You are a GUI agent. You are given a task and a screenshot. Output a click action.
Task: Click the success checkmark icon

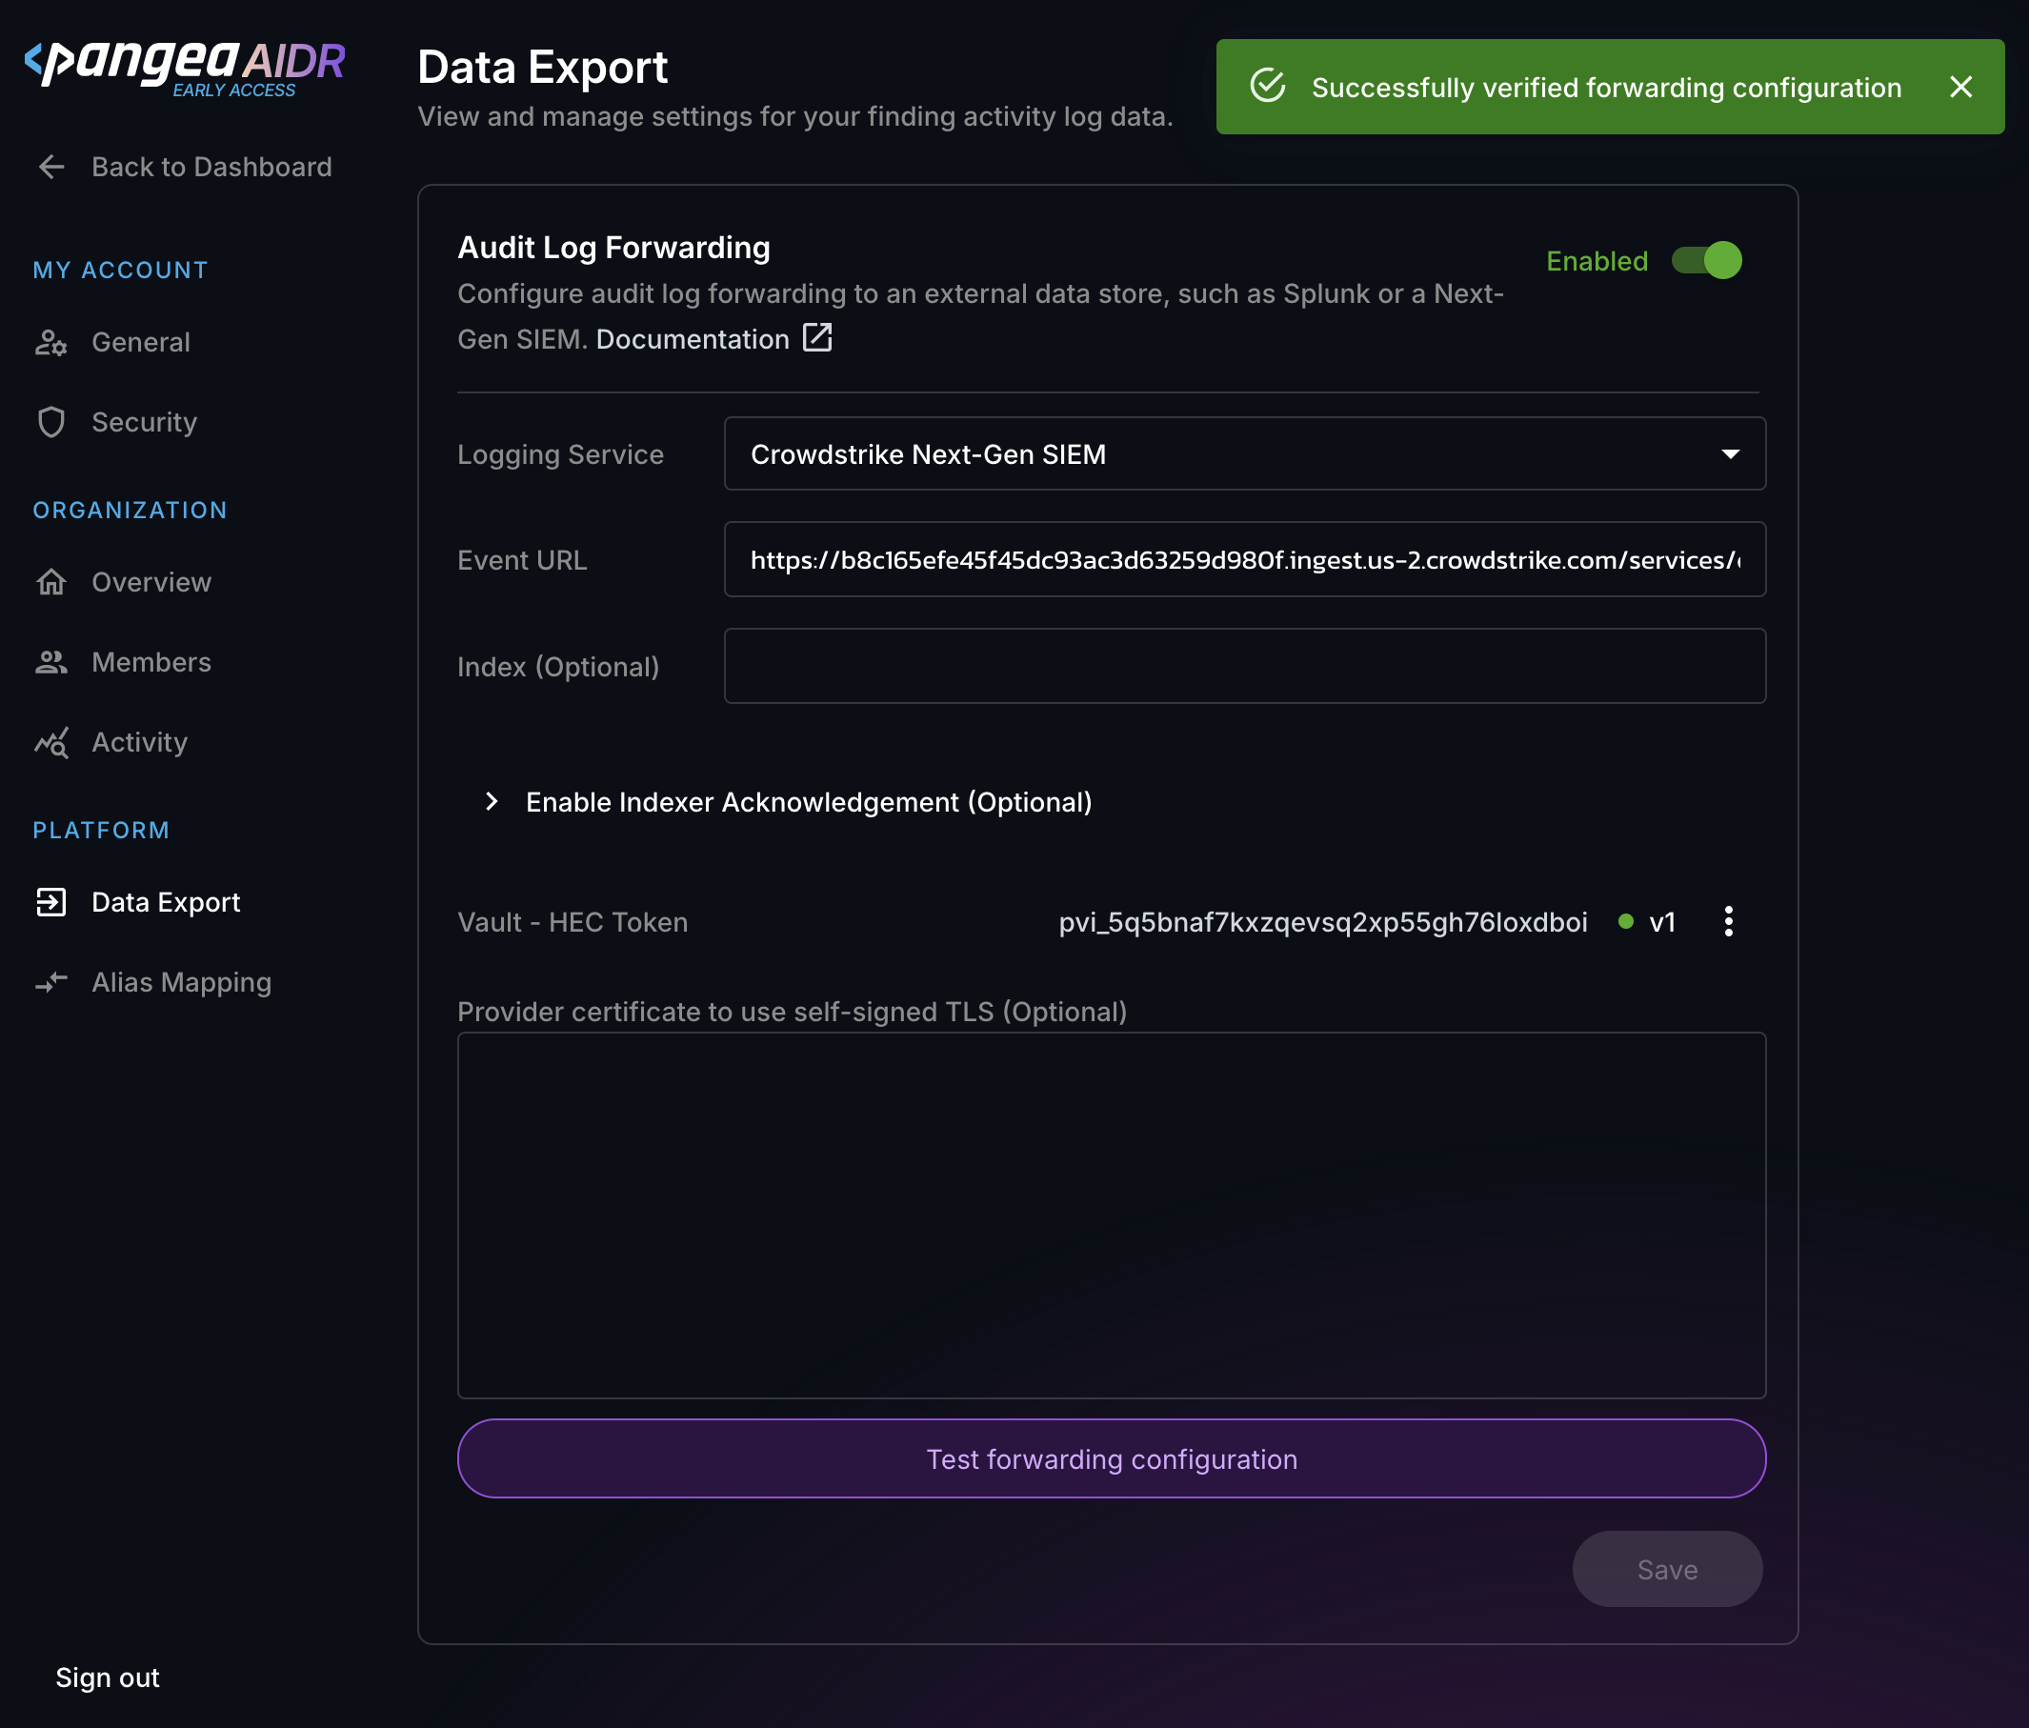coord(1267,86)
